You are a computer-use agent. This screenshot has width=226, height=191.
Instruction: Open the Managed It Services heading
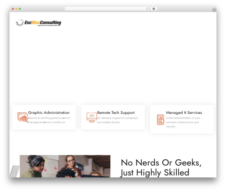[x=184, y=112]
